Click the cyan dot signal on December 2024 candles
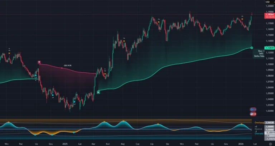 53,95
